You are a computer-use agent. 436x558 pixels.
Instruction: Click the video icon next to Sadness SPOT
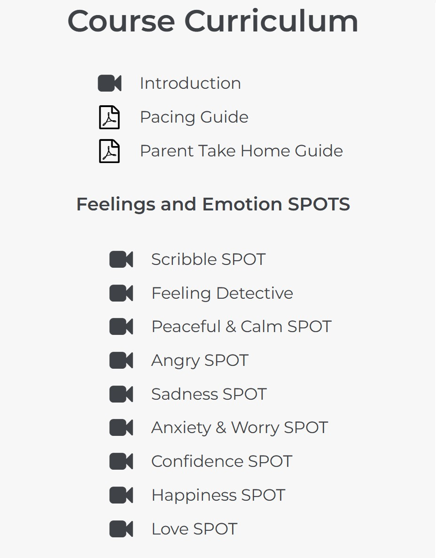pos(121,394)
